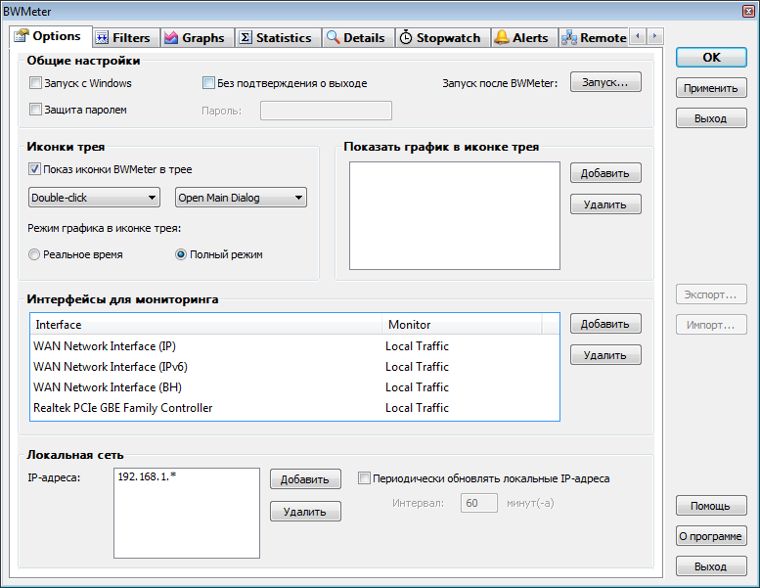Click Добавить for tray icon graph
Viewport: 760px width, 588px height.
[605, 173]
